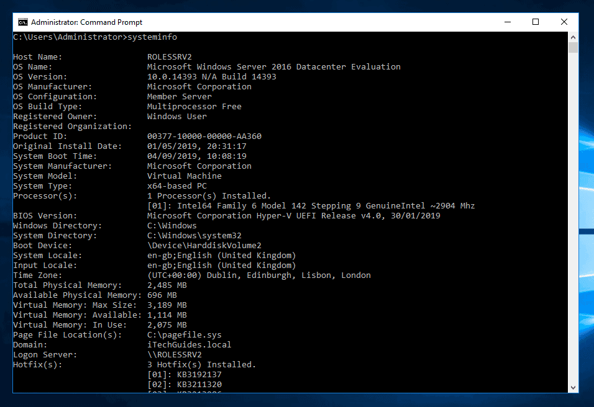Click the 'C:\Windows\system32' directory value

point(194,236)
